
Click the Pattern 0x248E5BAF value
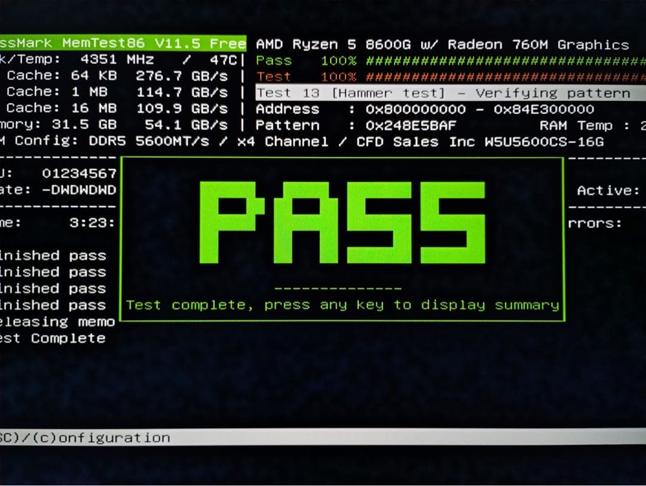pos(407,125)
